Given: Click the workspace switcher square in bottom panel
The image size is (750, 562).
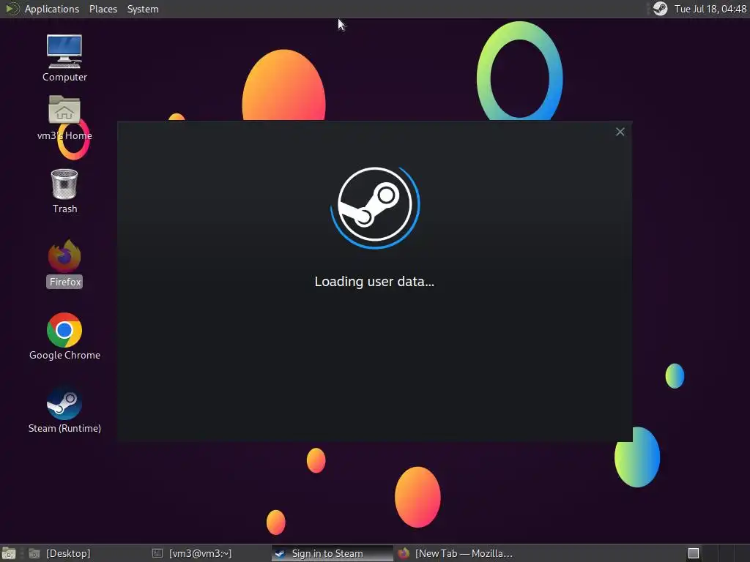Looking at the screenshot, I should pos(693,553).
